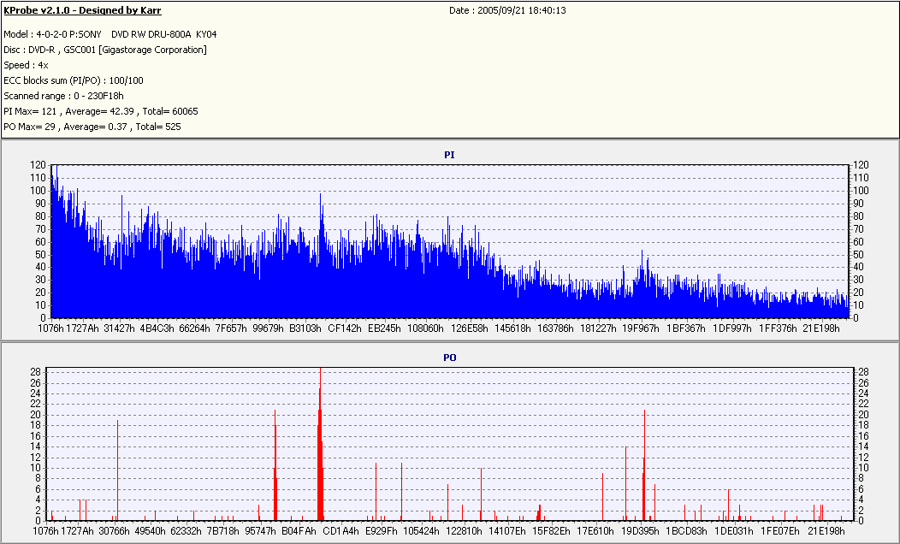Viewport: 900px width, 544px height.
Task: Click the PO Max= 29 statistics line
Action: click(x=92, y=127)
